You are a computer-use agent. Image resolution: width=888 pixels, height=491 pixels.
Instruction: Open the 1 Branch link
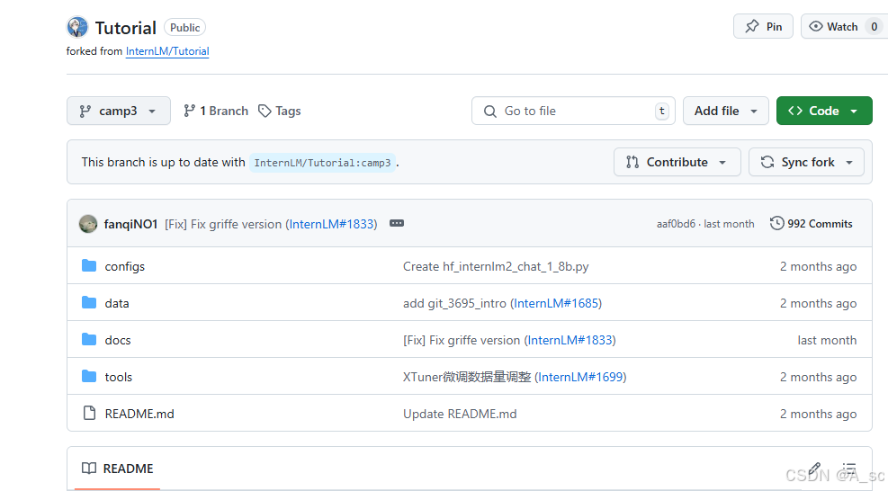216,111
